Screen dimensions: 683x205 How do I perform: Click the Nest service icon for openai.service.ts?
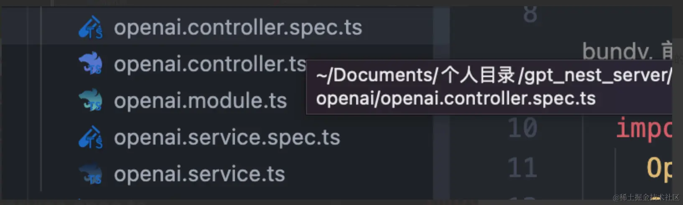[x=91, y=174]
